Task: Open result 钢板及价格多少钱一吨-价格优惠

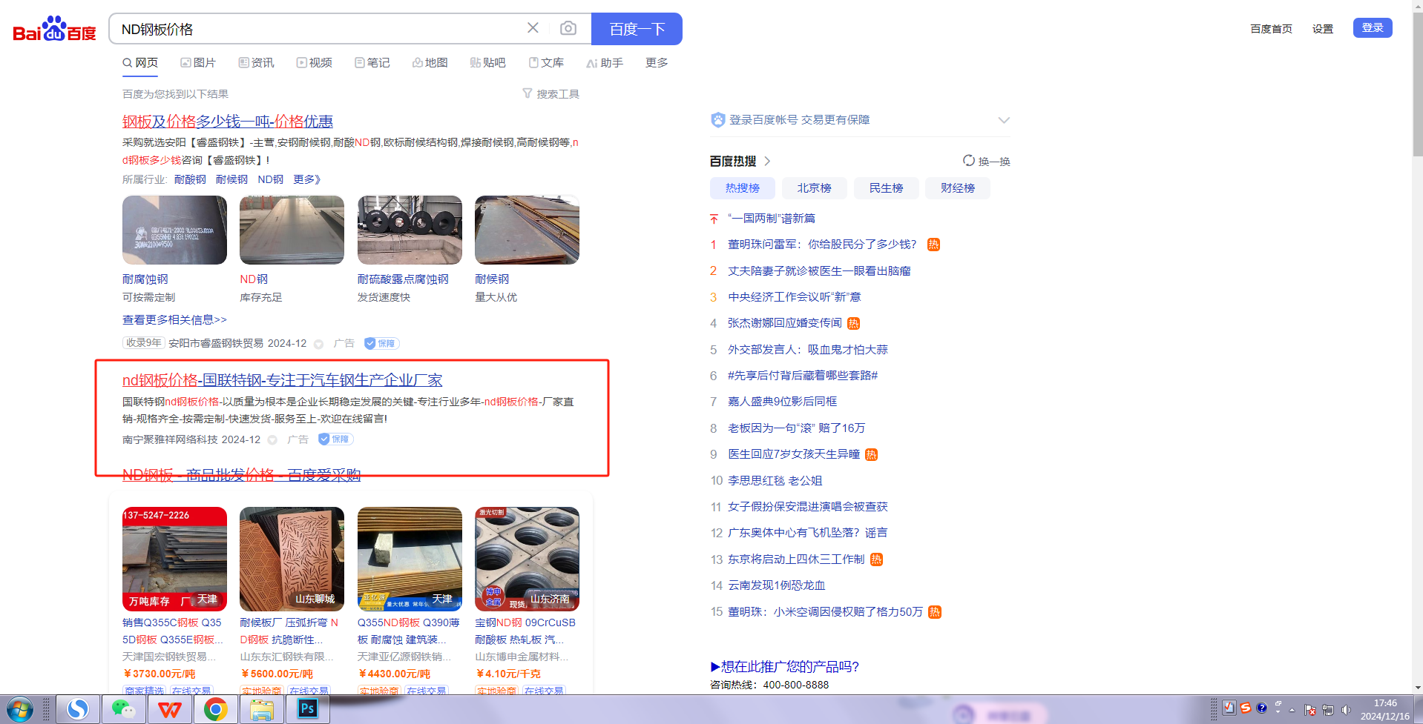Action: tap(228, 122)
